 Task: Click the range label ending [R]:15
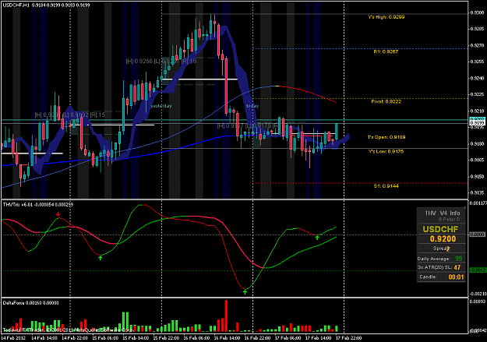(70, 115)
